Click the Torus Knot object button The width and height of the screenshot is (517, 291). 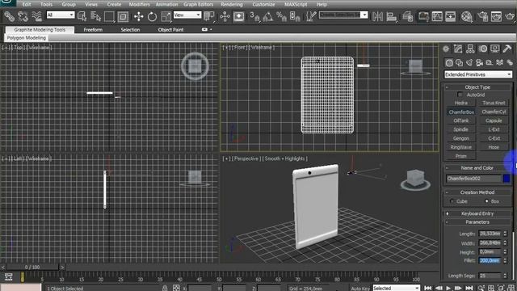[494, 103]
